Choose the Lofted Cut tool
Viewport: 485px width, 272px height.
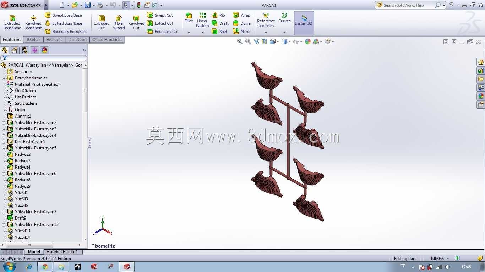tap(160, 23)
